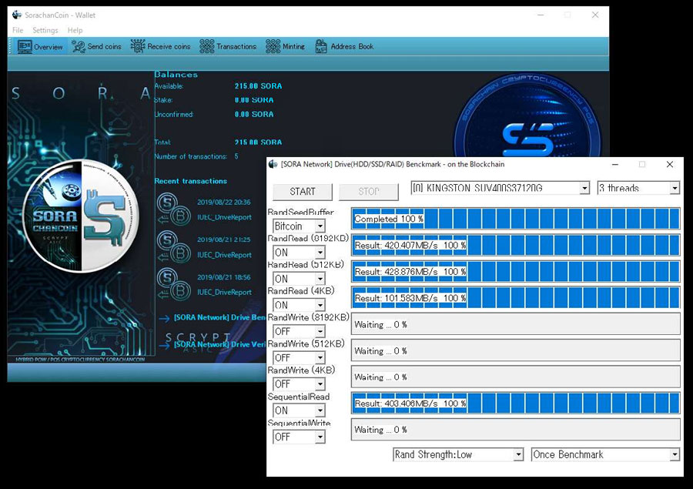Click the disabled STOP button
The height and width of the screenshot is (489, 693).
[369, 192]
